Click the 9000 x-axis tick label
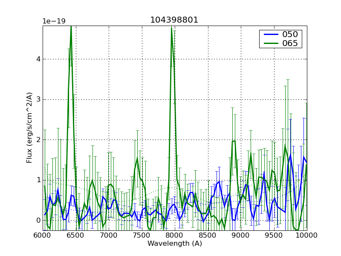This screenshot has height=256, width=341. (x=241, y=235)
